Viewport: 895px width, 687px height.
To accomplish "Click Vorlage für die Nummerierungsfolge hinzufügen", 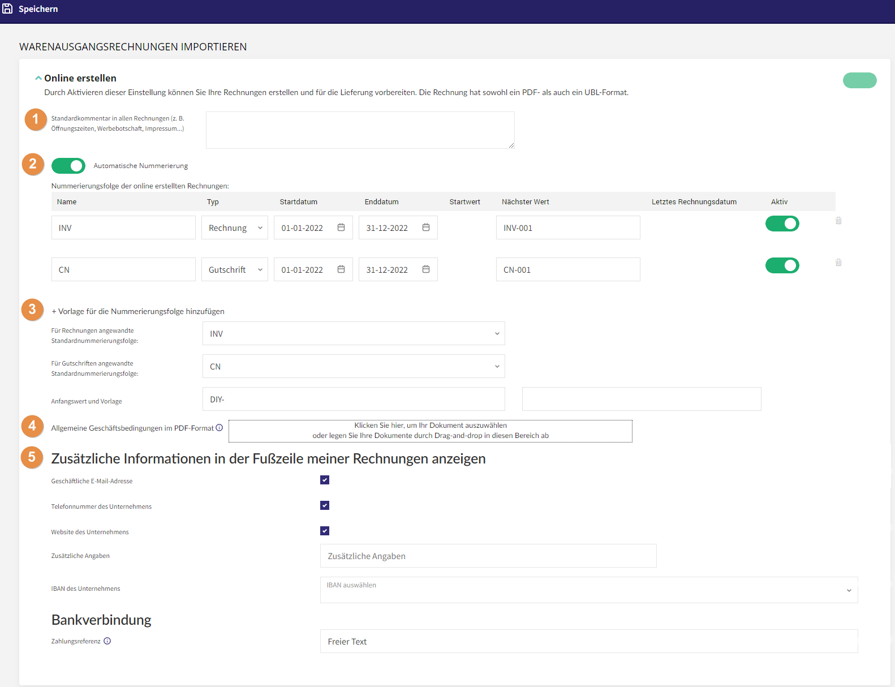I will tap(138, 311).
